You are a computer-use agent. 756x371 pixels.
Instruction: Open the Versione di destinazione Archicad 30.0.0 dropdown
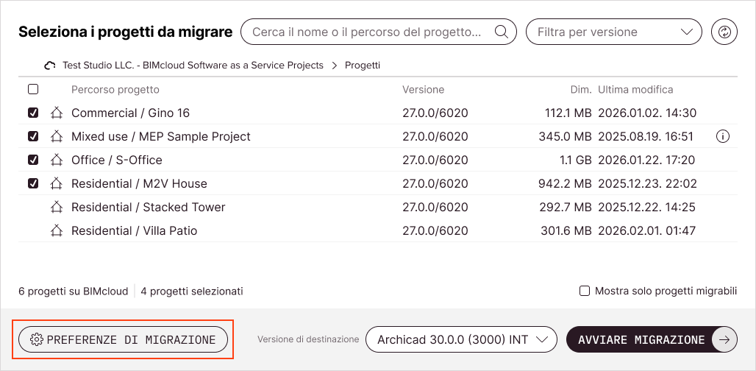(x=461, y=339)
